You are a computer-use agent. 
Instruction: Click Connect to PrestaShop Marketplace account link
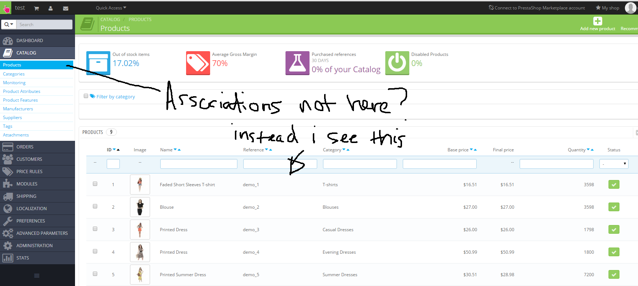point(537,8)
